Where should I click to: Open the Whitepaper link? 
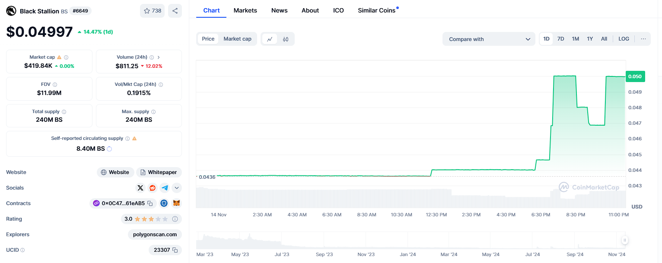click(x=159, y=172)
